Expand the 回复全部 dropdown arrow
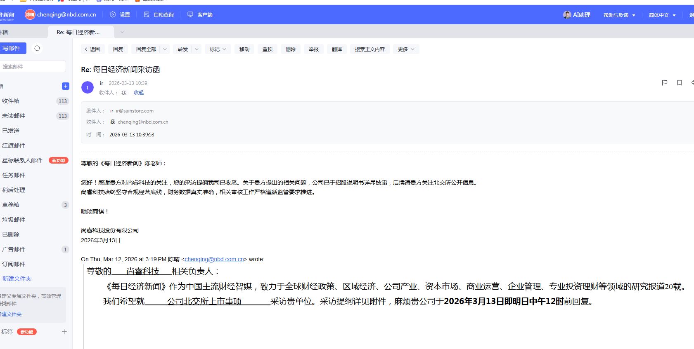694x349 pixels. click(x=165, y=49)
